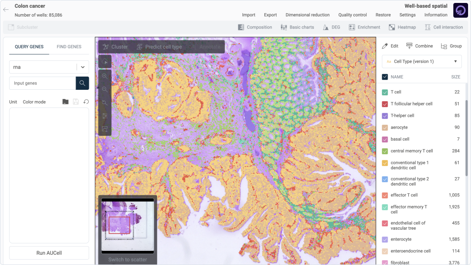Click the back arrow beside Colon cancer
Image resolution: width=471 pixels, height=265 pixels.
tap(6, 9)
